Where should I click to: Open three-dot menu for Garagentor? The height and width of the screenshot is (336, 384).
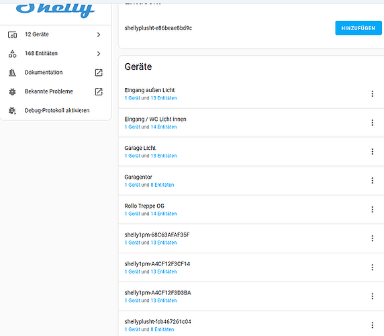372,181
